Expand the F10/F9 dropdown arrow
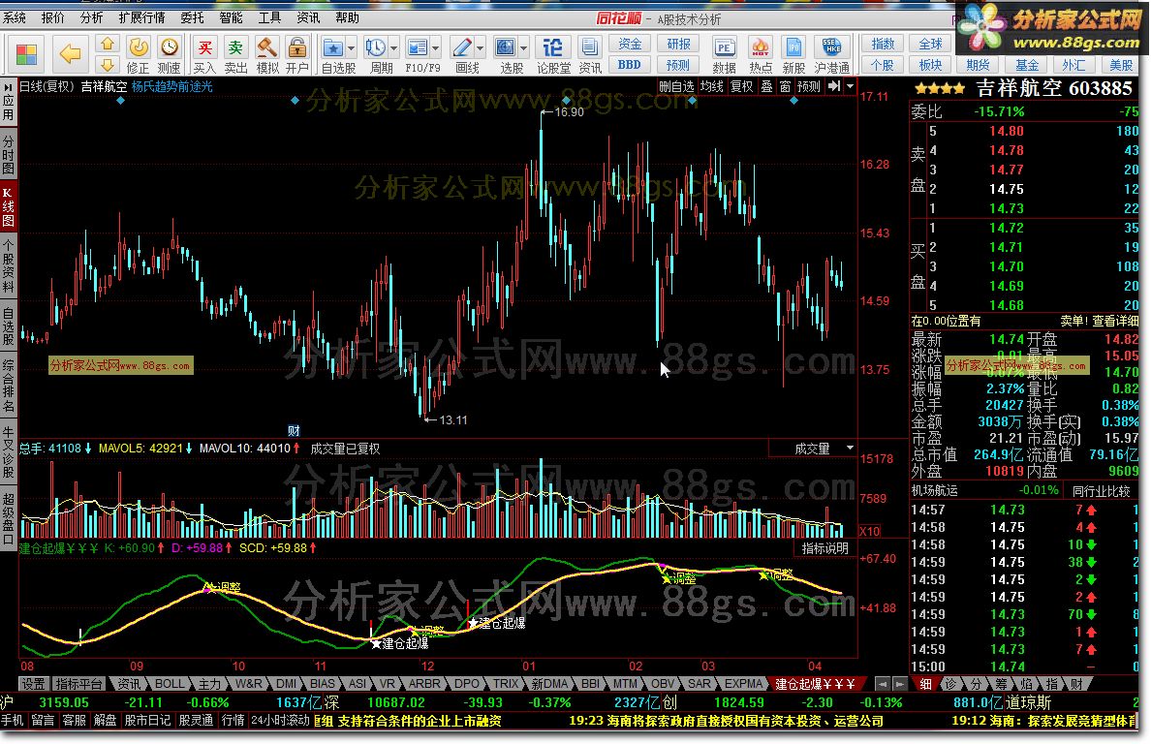 pos(436,48)
